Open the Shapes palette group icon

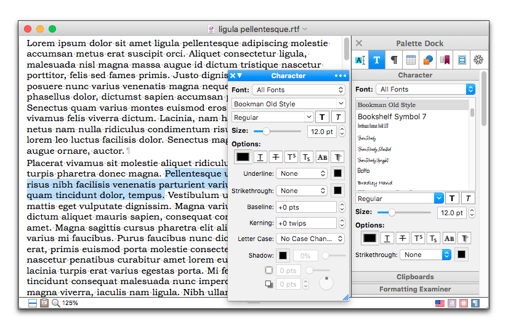pyautogui.click(x=428, y=60)
